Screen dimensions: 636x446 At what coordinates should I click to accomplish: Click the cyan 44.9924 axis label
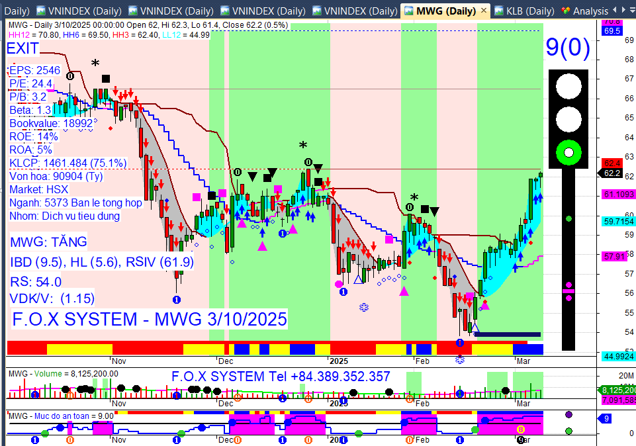619,357
